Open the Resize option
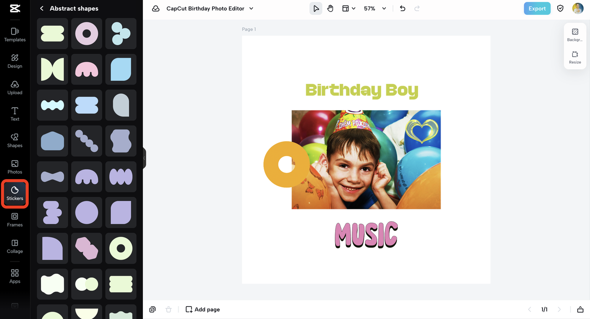 click(x=575, y=58)
